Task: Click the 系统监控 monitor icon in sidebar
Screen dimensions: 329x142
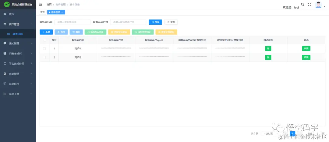Action: click(x=5, y=84)
